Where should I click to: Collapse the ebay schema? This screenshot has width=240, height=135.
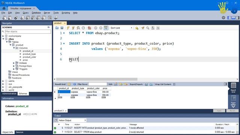click(3, 39)
